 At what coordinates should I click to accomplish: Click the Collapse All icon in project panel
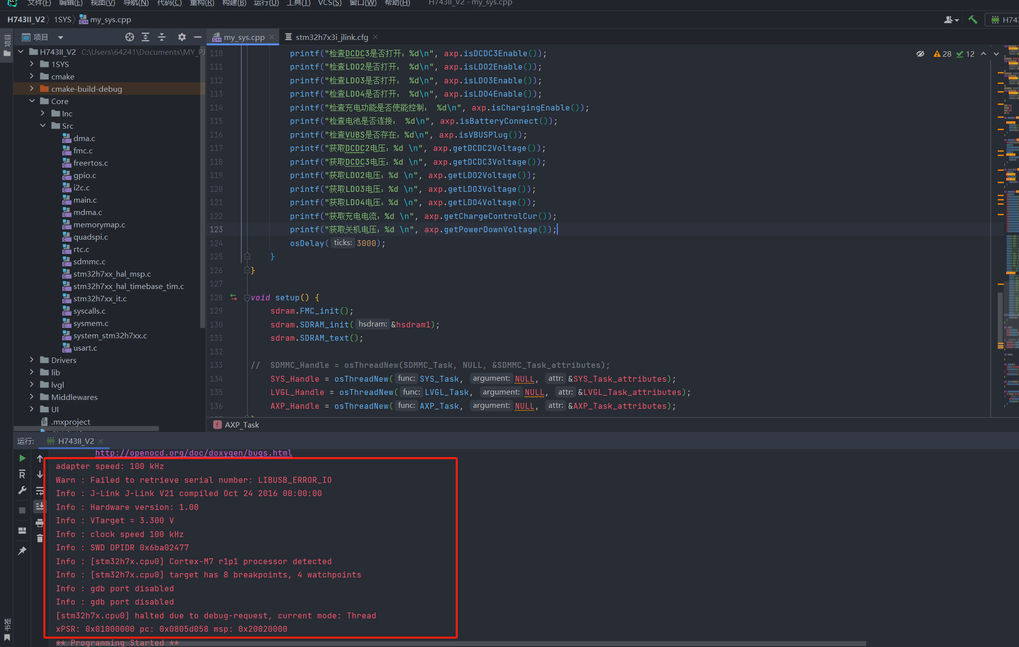162,37
